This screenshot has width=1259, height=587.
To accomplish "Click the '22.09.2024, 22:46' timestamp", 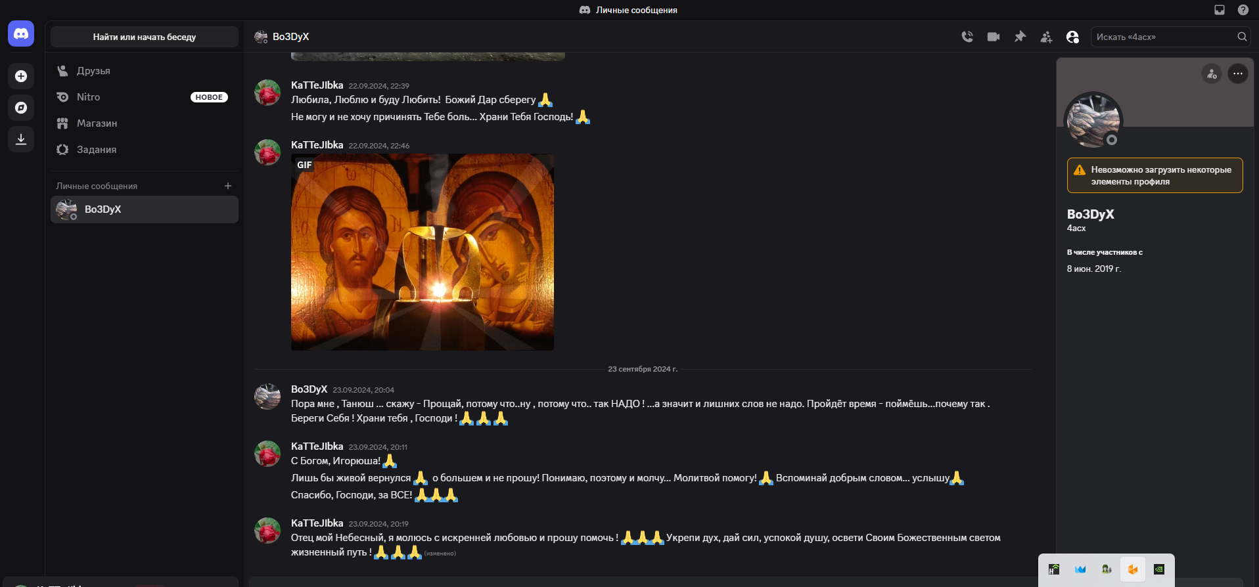I will click(378, 146).
